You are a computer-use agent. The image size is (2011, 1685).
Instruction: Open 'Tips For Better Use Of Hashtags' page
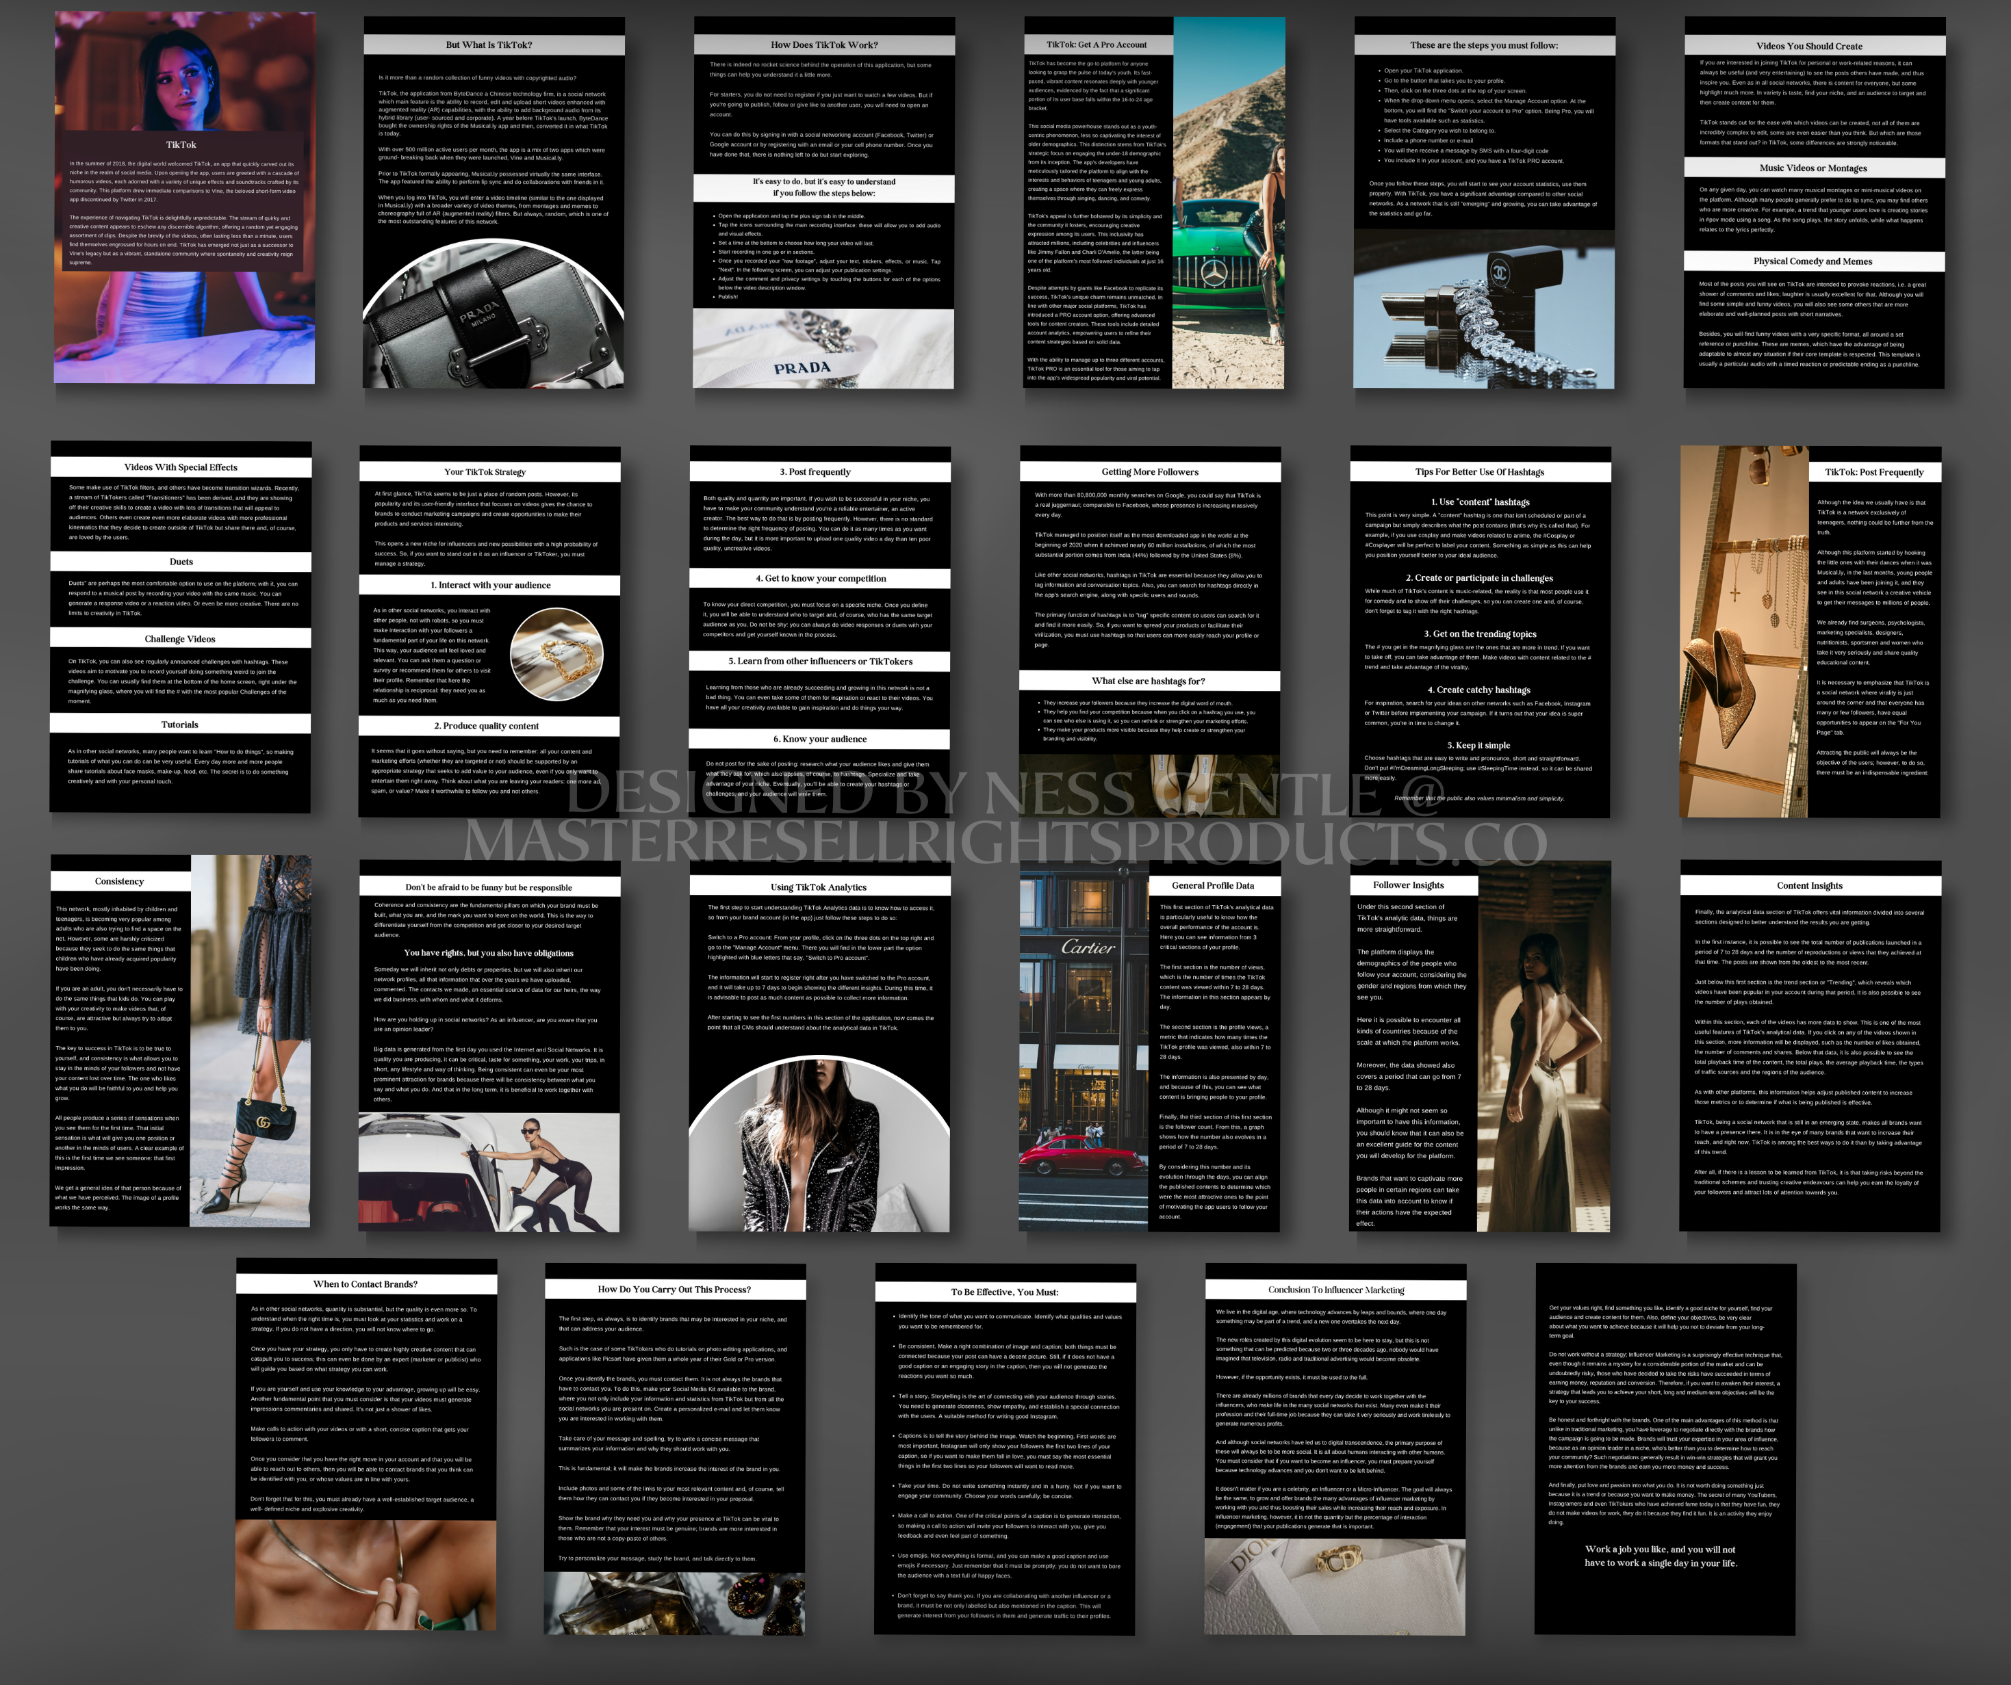pyautogui.click(x=1480, y=632)
